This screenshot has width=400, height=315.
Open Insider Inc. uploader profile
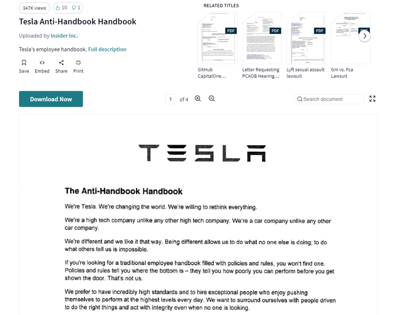(x=64, y=35)
